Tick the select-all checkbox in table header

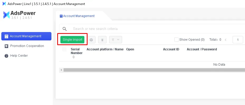(x=64, y=49)
